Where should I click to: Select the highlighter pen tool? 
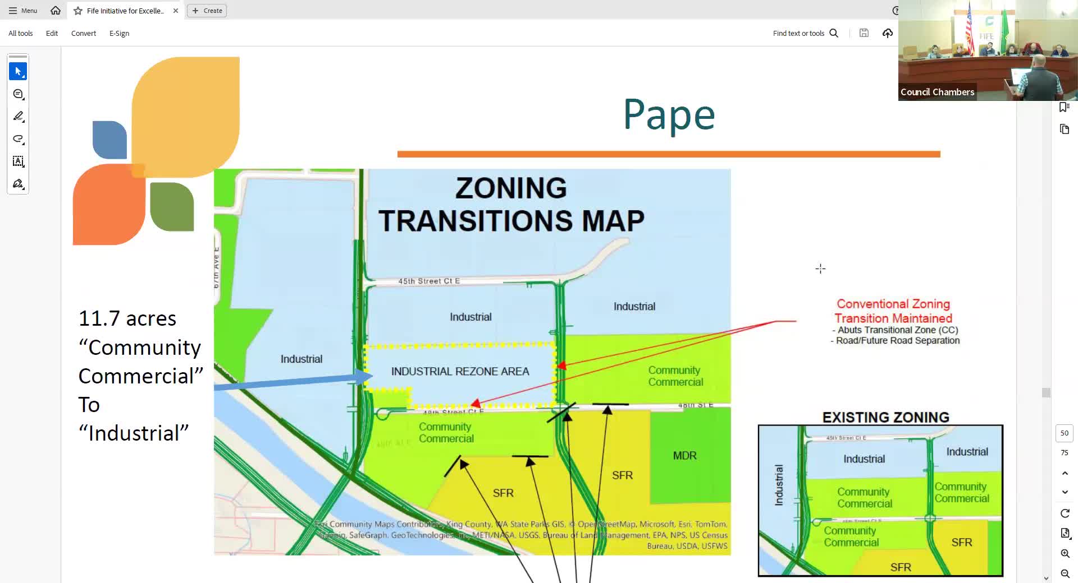[x=18, y=117]
